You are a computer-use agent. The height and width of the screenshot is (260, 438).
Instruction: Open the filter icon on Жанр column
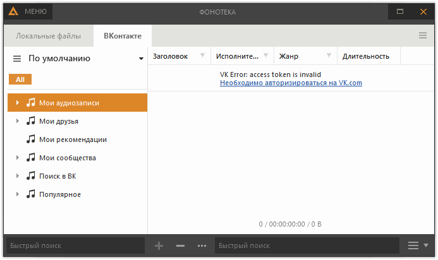click(329, 56)
